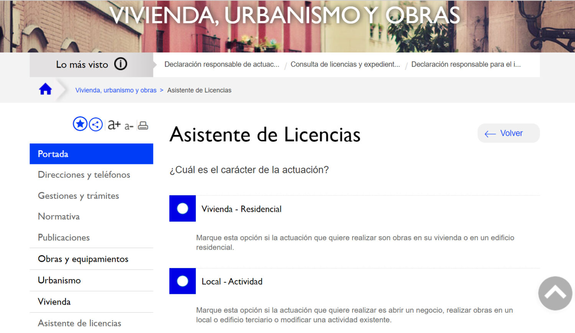Click the info icon beside Lo más visto

tap(121, 64)
